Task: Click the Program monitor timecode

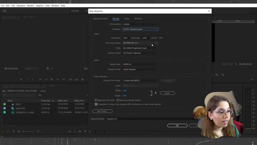Action: pyautogui.click(x=245, y=64)
